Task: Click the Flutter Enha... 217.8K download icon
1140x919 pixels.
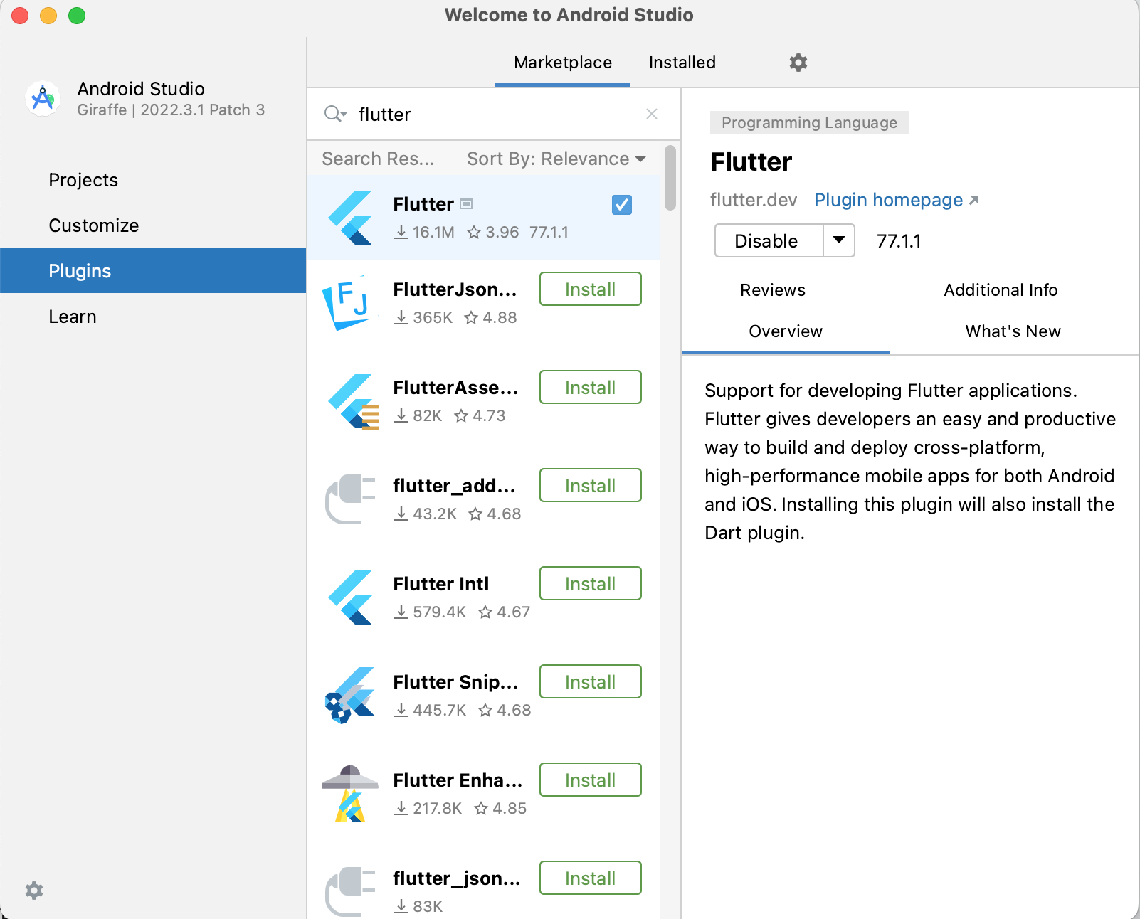Action: click(402, 808)
